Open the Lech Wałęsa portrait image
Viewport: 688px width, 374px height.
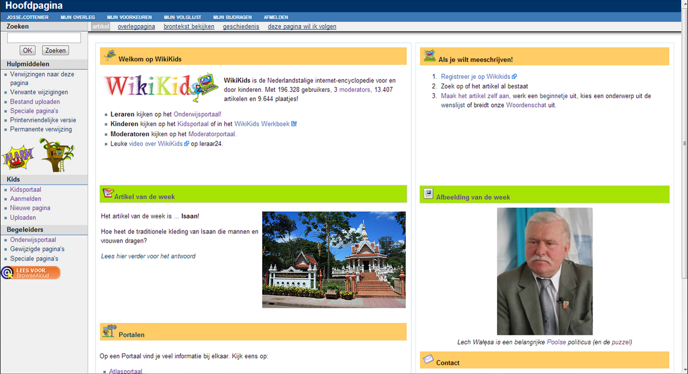pos(545,271)
